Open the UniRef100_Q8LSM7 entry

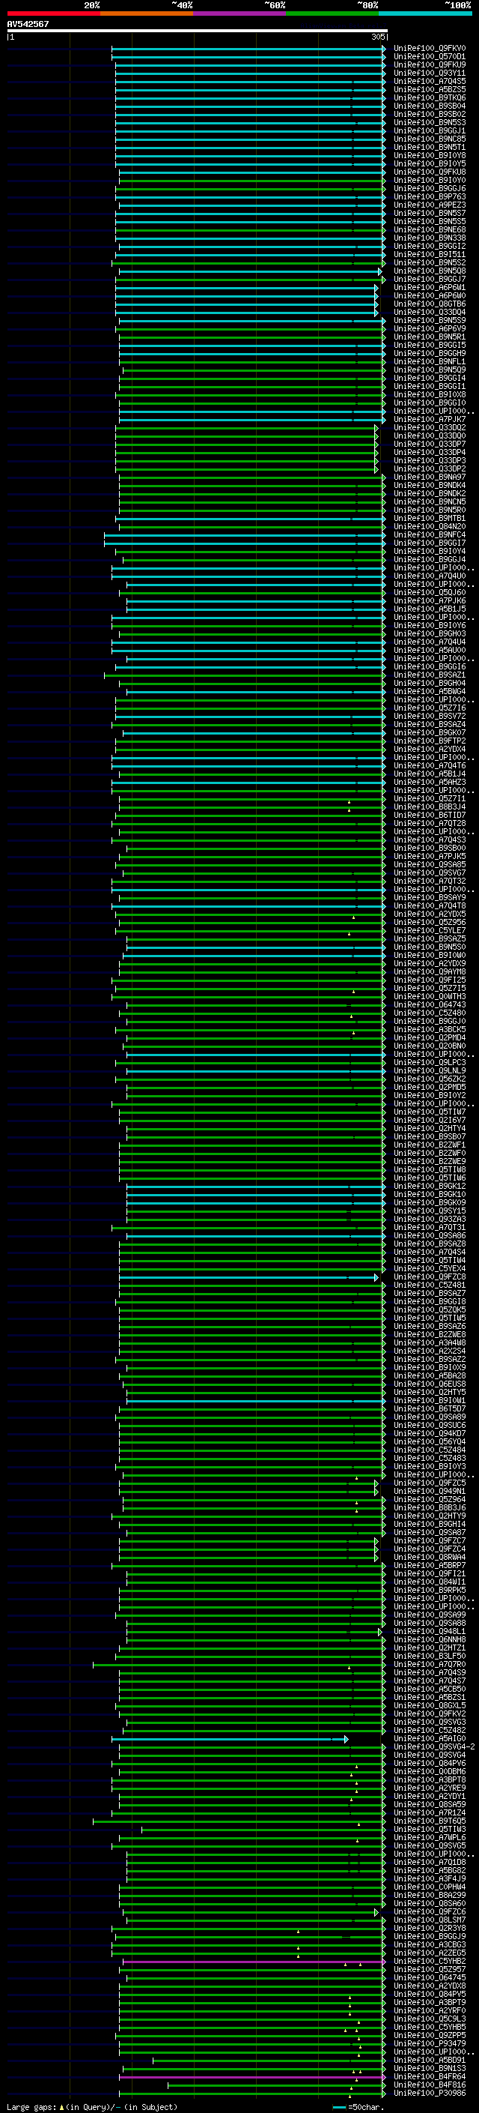tap(430, 1920)
